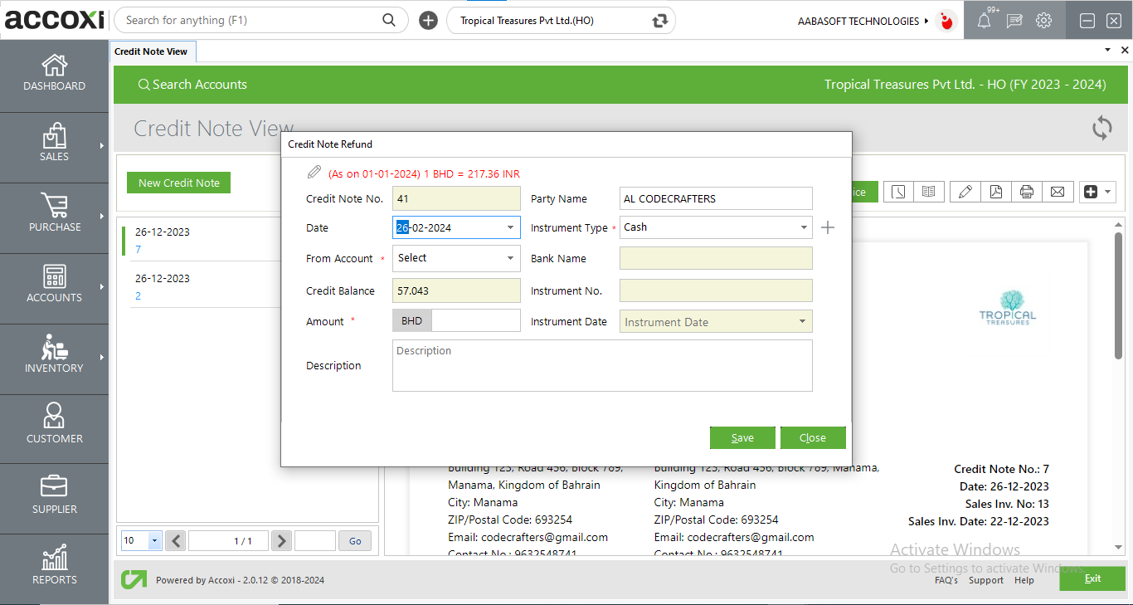Click the Settings gear icon

pyautogui.click(x=1043, y=20)
